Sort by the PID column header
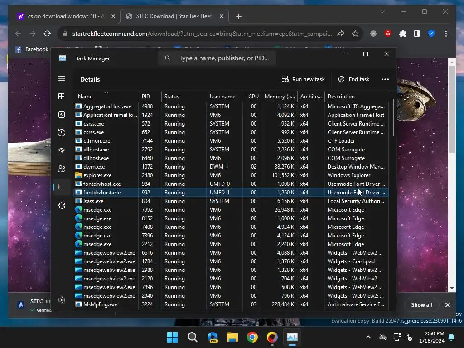This screenshot has width=464, height=348. tap(150, 96)
